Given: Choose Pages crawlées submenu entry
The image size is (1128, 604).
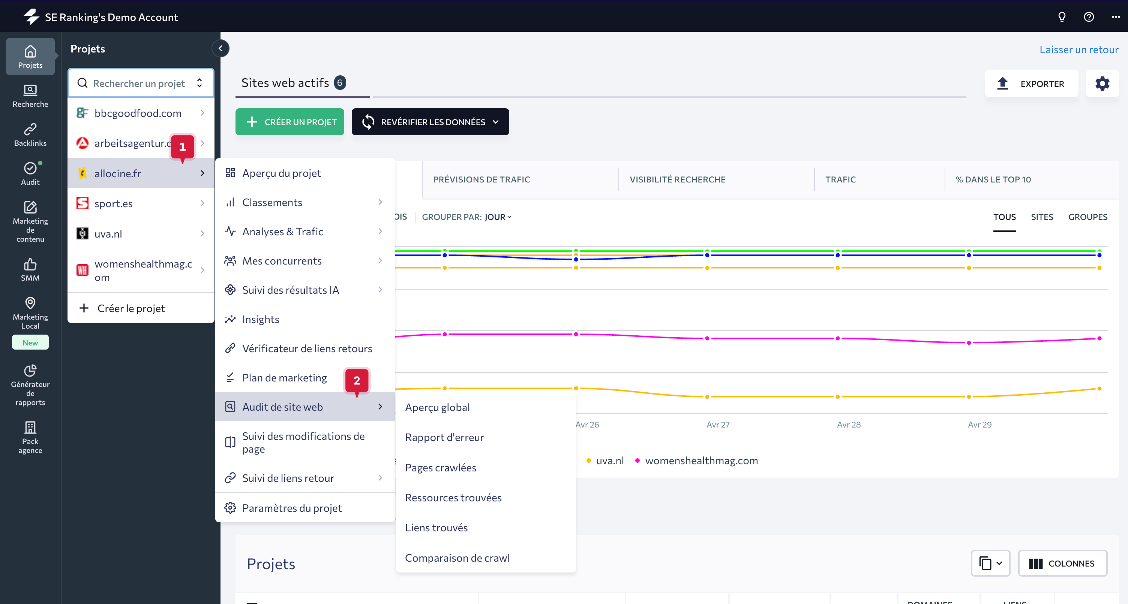Looking at the screenshot, I should point(486,468).
